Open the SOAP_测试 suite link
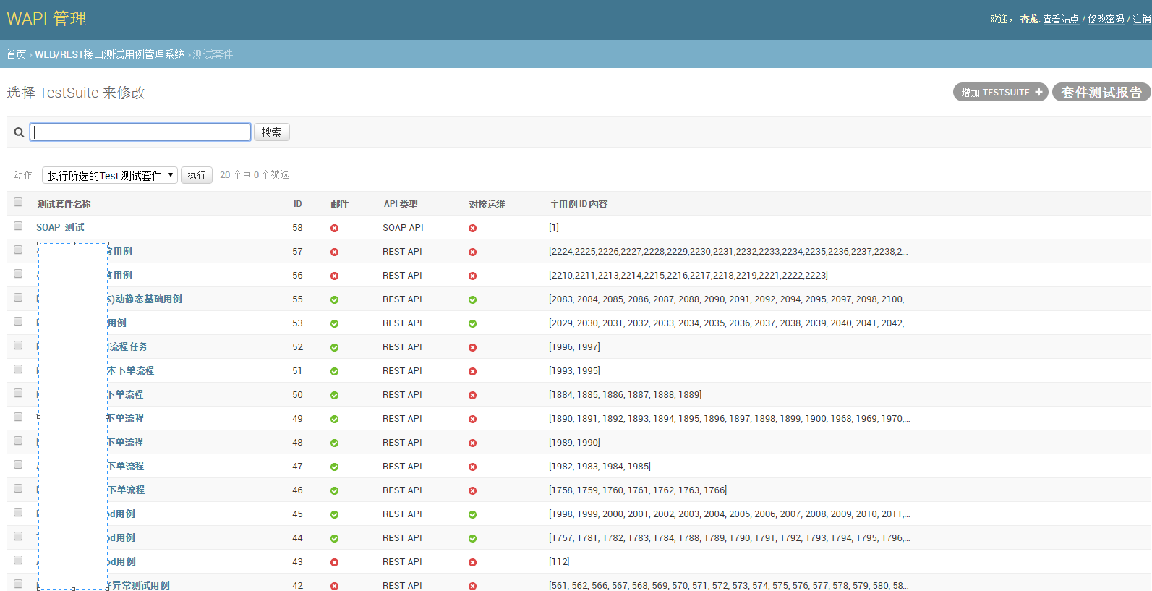Image resolution: width=1152 pixels, height=591 pixels. coord(60,227)
